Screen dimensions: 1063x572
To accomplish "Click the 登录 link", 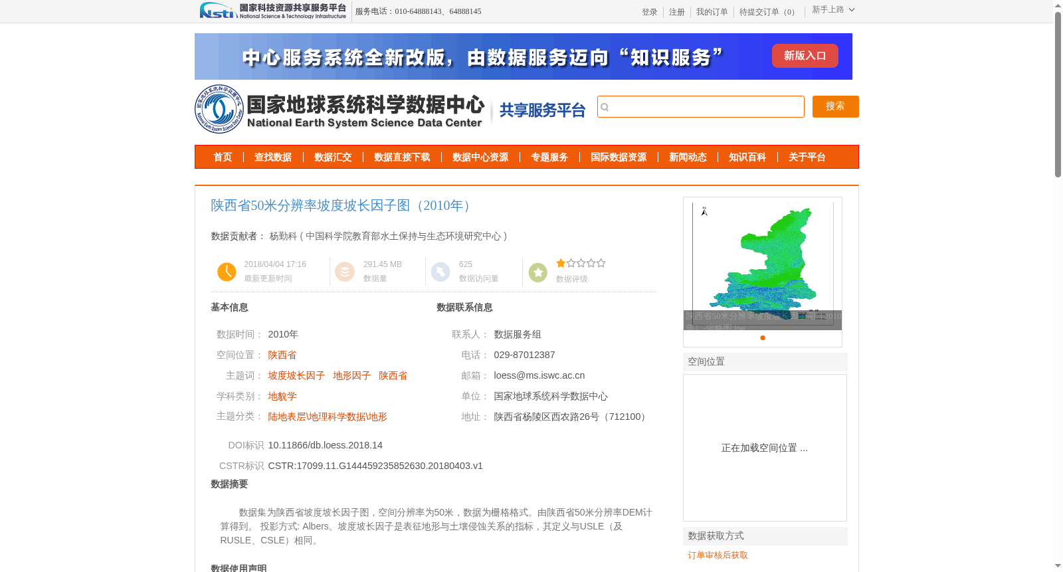I will [650, 12].
